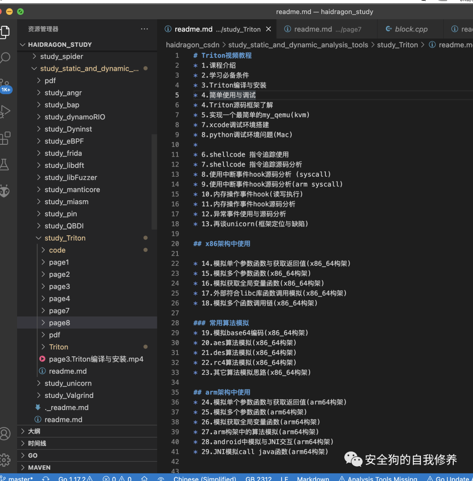Expand the study_angr folder
Screen dimensions: 473x481
pos(87,93)
